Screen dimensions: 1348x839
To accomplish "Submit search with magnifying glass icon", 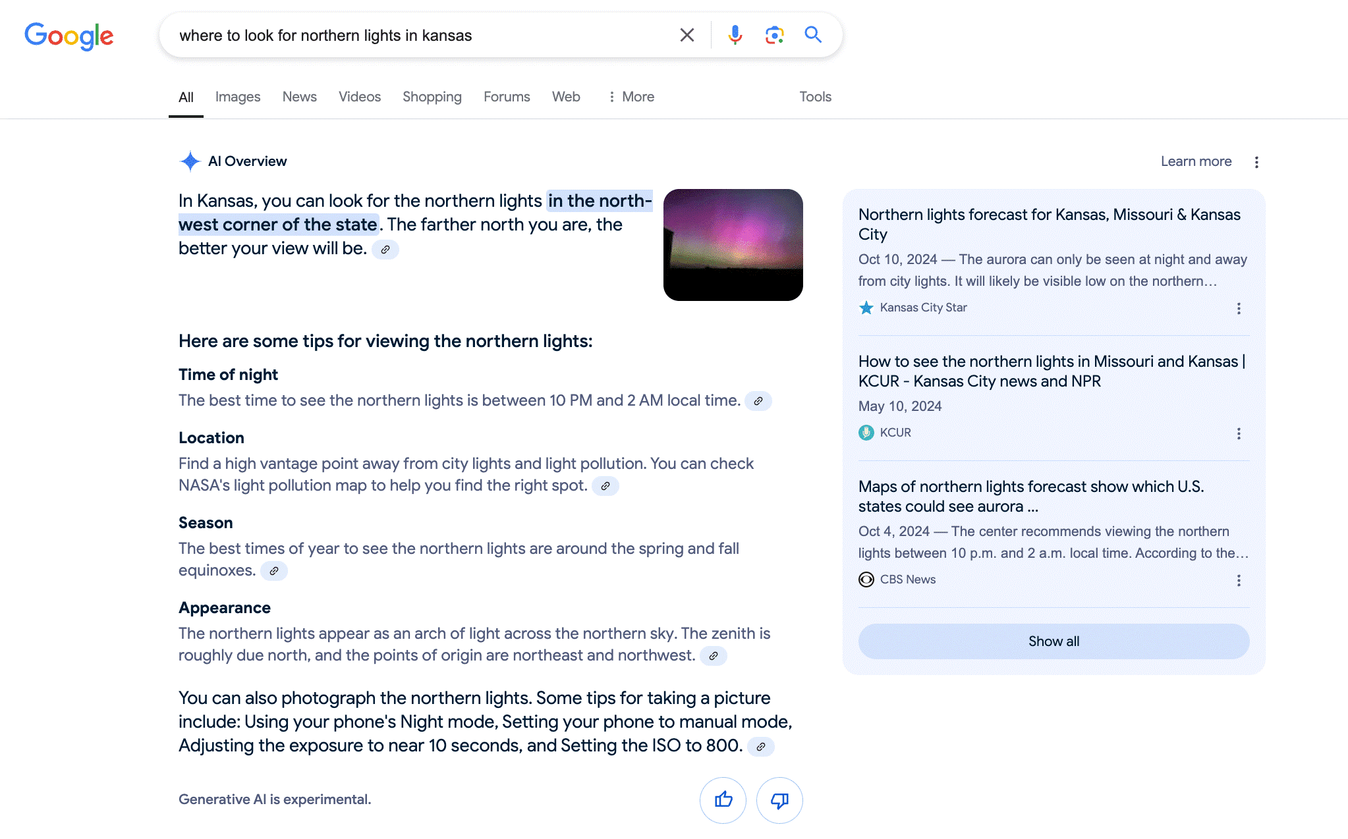I will (x=813, y=35).
